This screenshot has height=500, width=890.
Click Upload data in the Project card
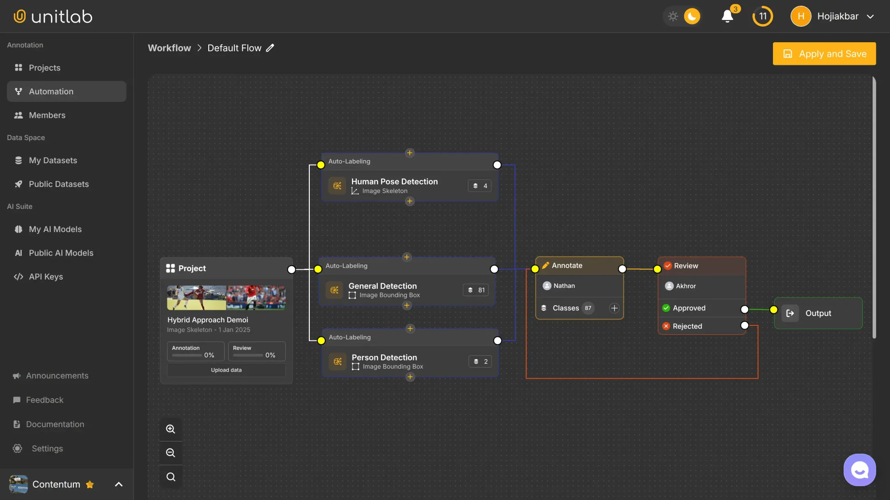coord(226,370)
